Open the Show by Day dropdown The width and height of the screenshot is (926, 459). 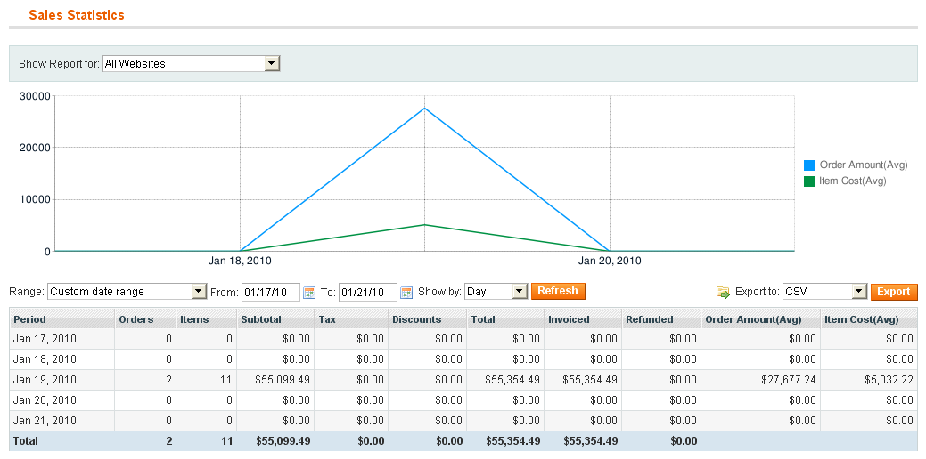496,292
